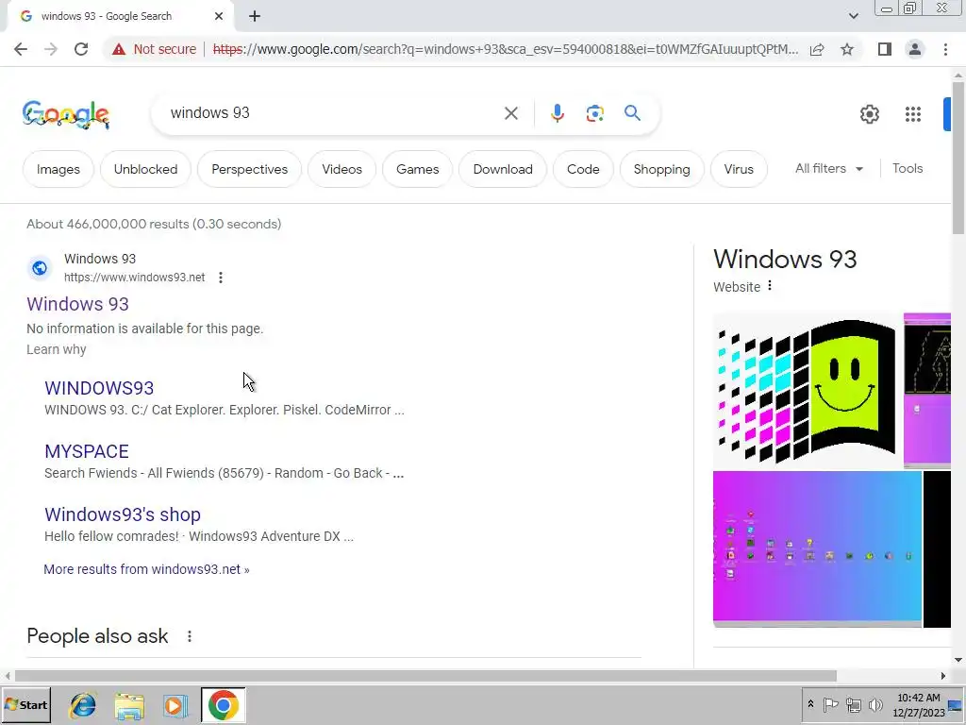Image resolution: width=966 pixels, height=725 pixels.
Task: Open the WINDOWS93 sitelink
Action: coord(99,388)
